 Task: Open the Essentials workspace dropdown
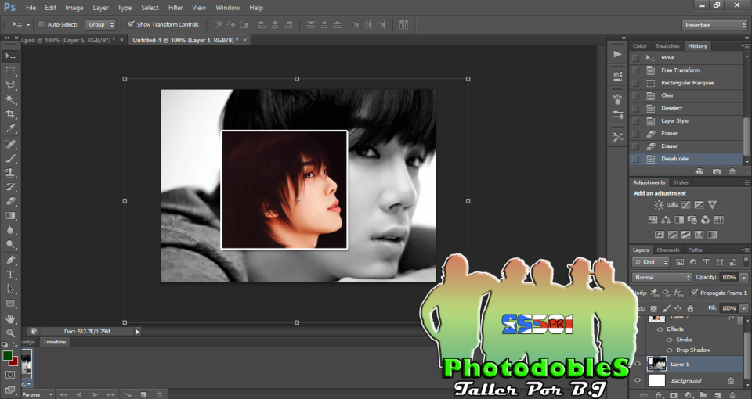click(714, 25)
